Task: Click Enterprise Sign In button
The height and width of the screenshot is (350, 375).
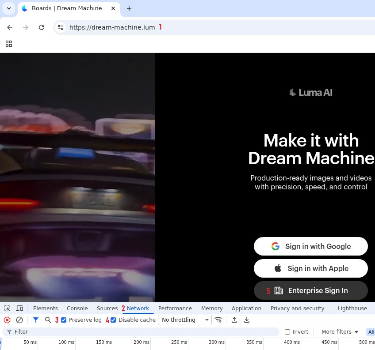Action: click(x=311, y=290)
